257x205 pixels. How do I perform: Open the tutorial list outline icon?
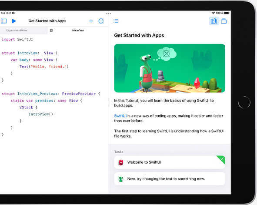[x=116, y=21]
